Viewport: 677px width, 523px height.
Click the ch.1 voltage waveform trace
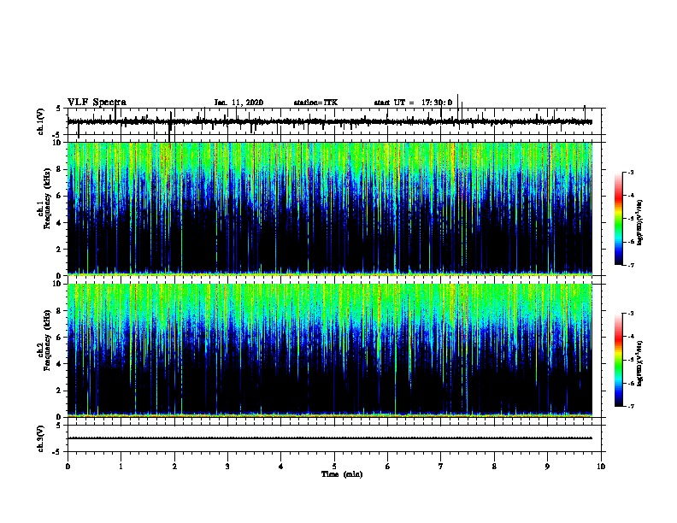click(330, 121)
